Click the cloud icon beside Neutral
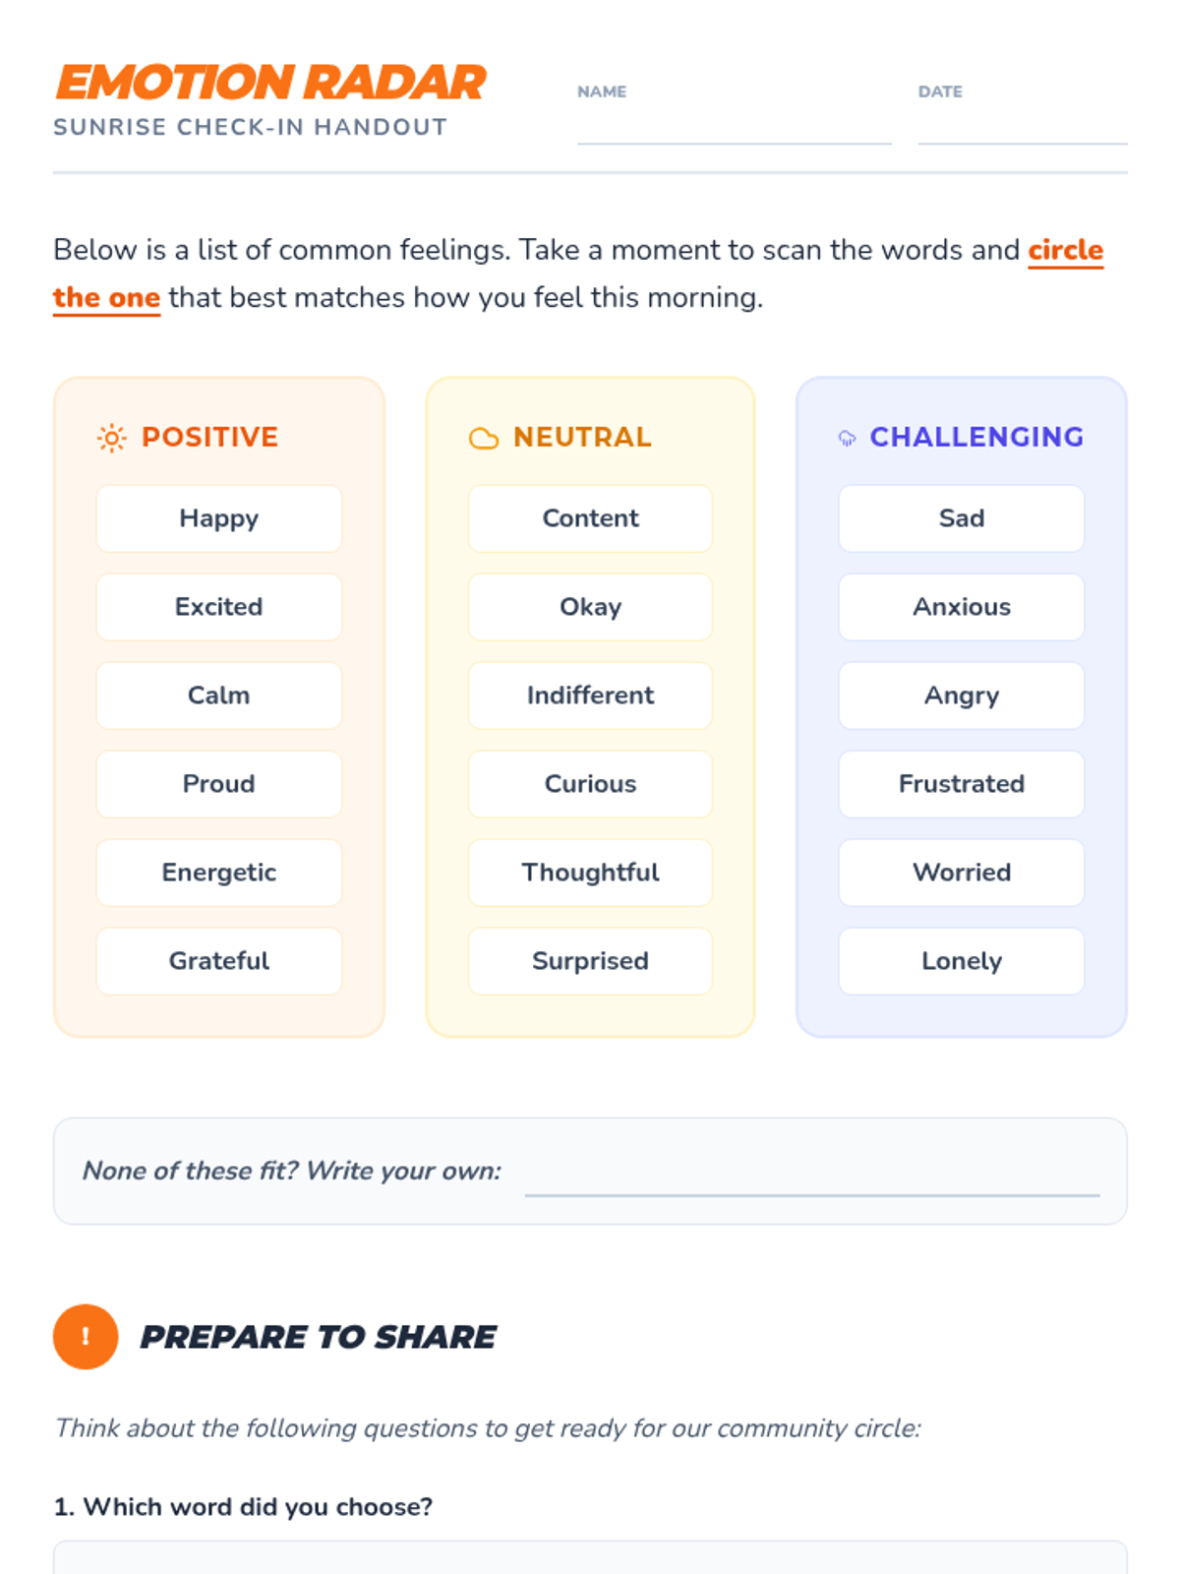Image resolution: width=1180 pixels, height=1574 pixels. tap(483, 438)
